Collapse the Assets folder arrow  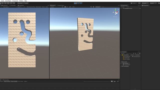121,62
